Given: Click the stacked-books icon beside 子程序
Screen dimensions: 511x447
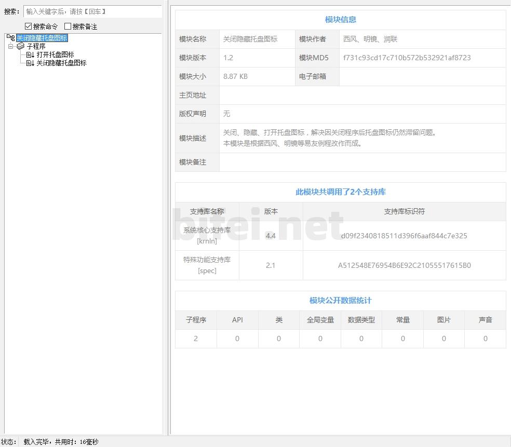Looking at the screenshot, I should (x=21, y=46).
